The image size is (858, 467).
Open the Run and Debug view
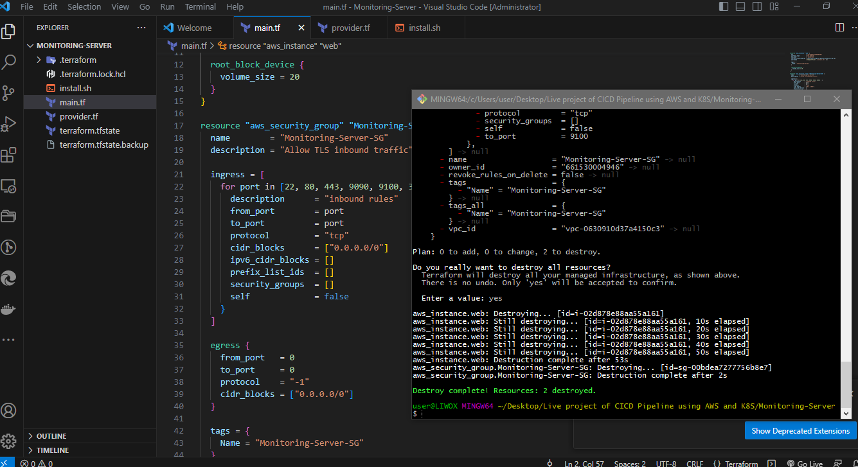pyautogui.click(x=9, y=124)
